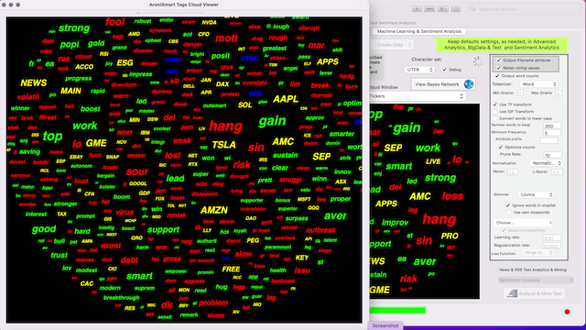Enable Use IDF Transform checkbox

[x=494, y=112]
